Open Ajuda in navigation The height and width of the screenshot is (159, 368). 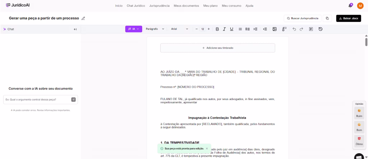[x=249, y=6]
